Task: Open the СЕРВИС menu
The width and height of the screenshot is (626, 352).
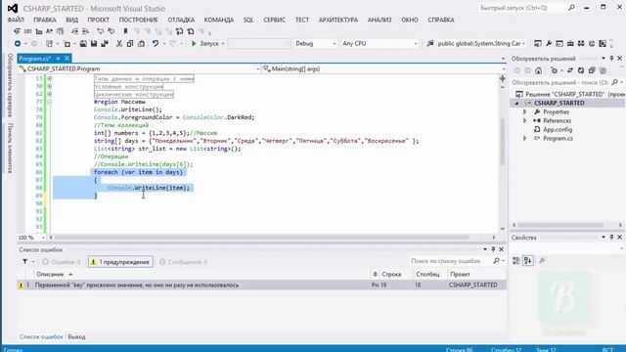Action: (274, 20)
